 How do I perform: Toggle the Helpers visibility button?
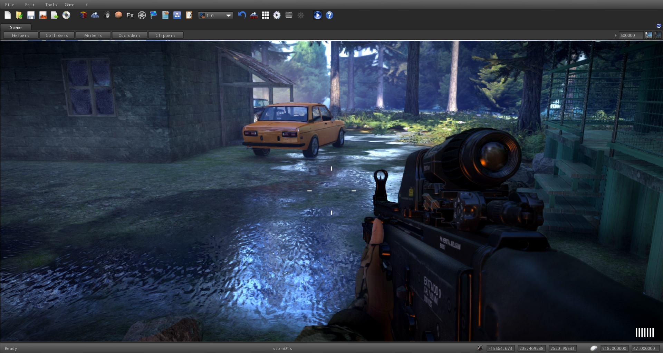click(x=21, y=35)
